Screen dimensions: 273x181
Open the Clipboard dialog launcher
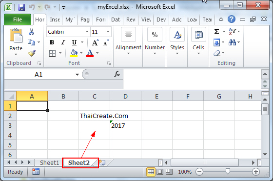point(39,63)
